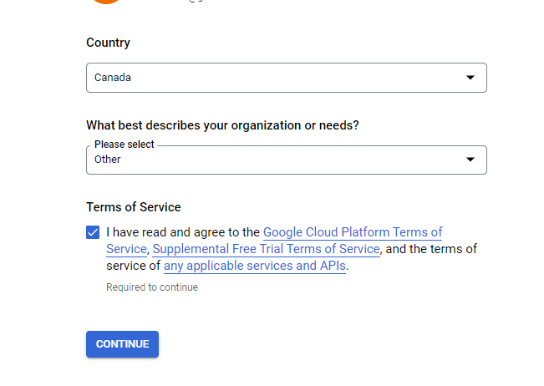Click the 'Country' field label
Viewport: 544px width, 386px height.
pos(108,43)
